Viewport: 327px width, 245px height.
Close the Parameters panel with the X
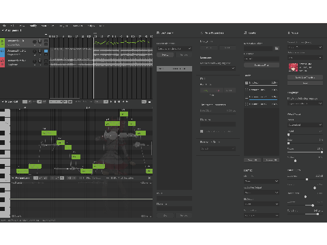click(149, 178)
